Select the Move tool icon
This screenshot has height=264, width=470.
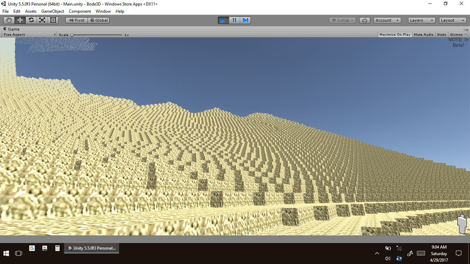[x=20, y=20]
